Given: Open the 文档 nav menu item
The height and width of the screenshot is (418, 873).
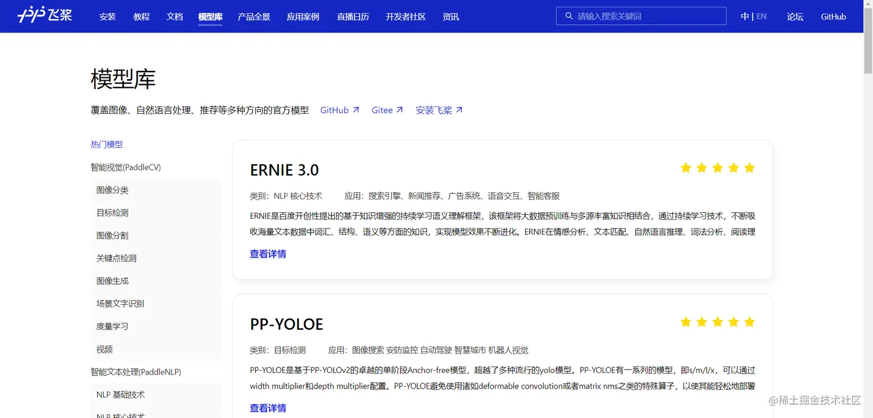Looking at the screenshot, I should pos(174,17).
